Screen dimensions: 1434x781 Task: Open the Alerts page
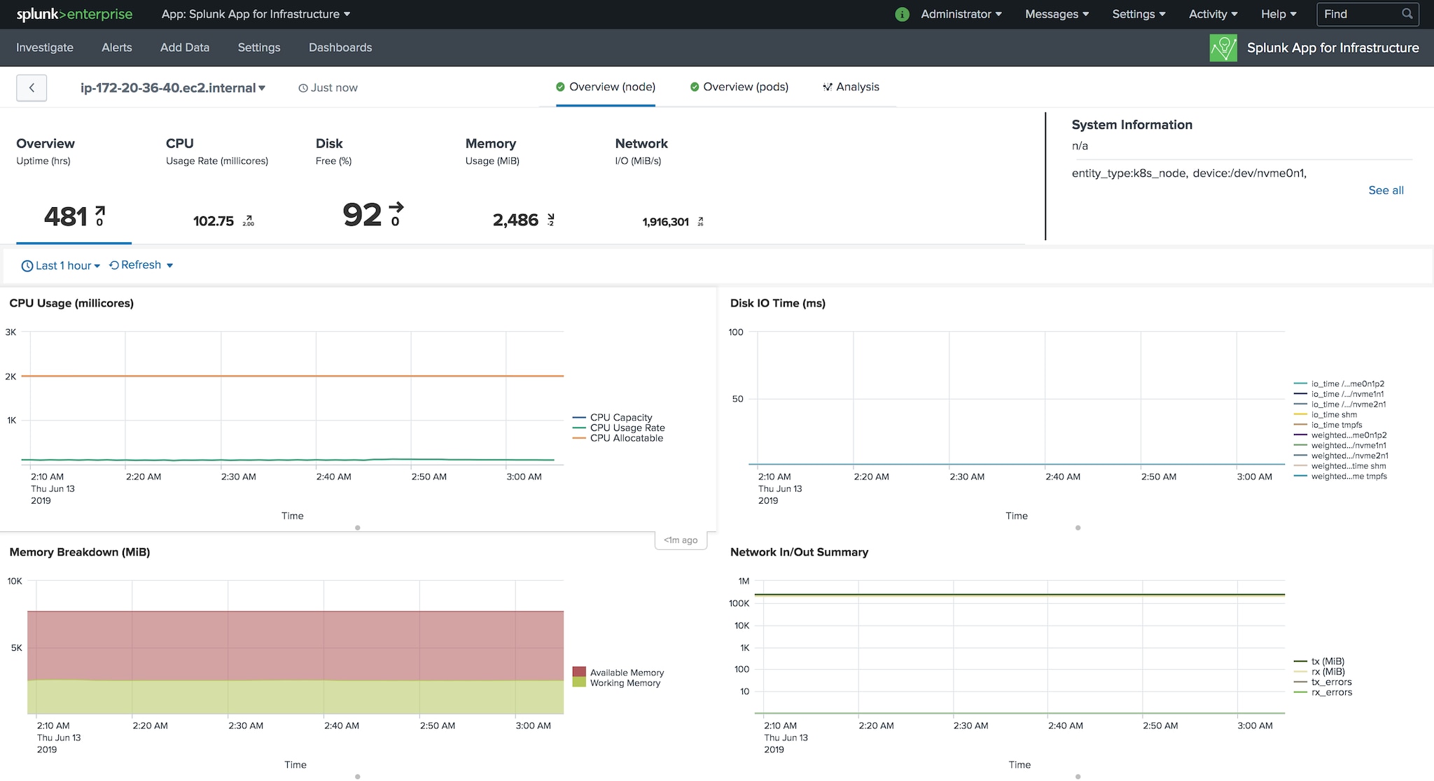117,48
